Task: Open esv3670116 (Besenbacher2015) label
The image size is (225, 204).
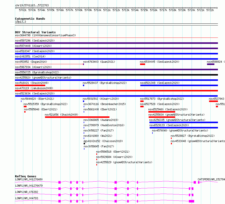Action: pyautogui.click(x=105, y=104)
